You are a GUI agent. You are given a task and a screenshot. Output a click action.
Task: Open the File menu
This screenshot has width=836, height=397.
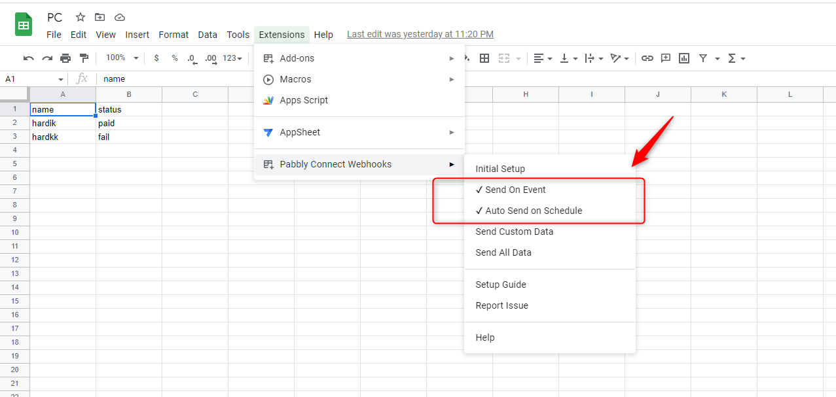(x=54, y=35)
